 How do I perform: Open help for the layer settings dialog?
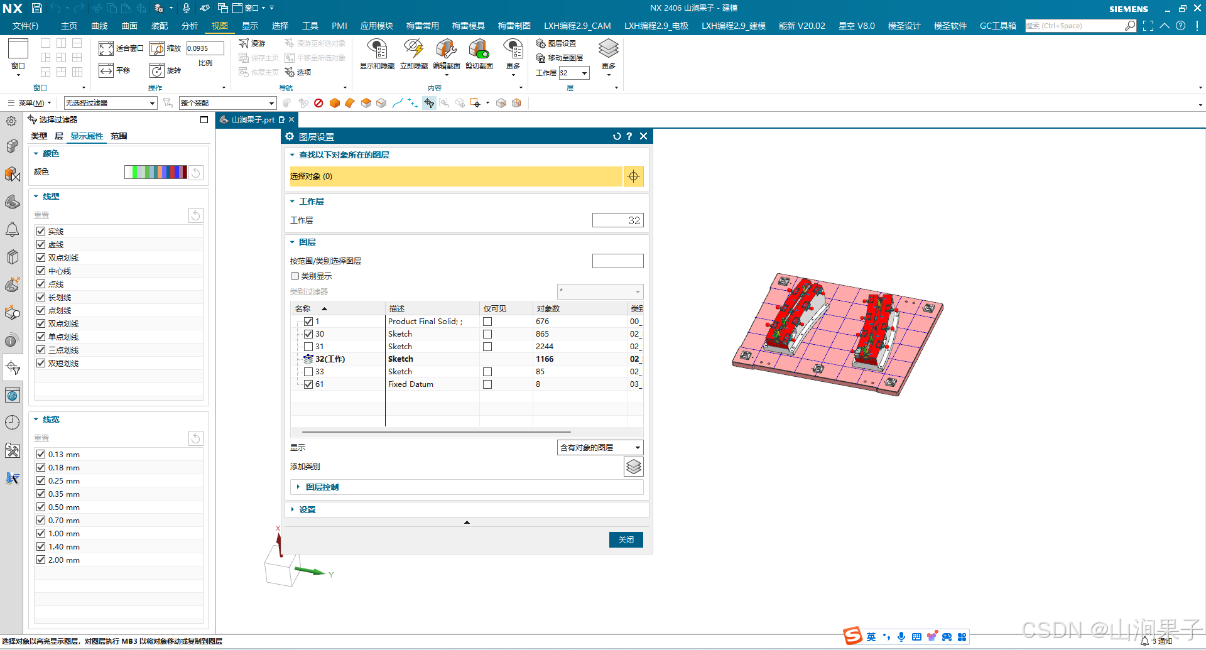tap(629, 136)
